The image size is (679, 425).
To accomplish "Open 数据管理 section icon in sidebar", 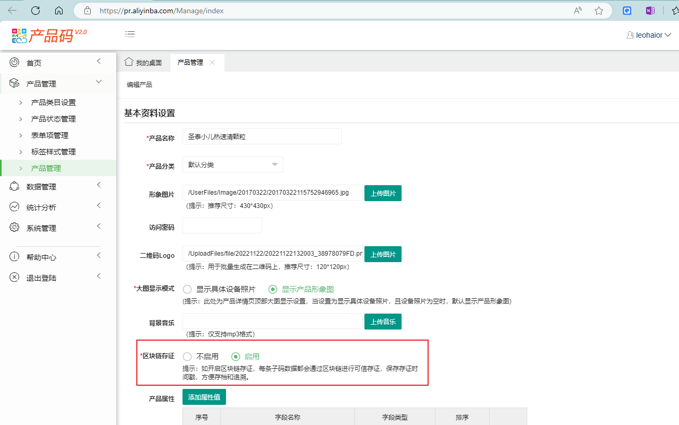I will [x=14, y=185].
